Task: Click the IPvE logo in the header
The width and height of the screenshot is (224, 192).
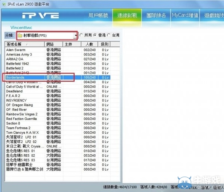Action: pyautogui.click(x=40, y=15)
